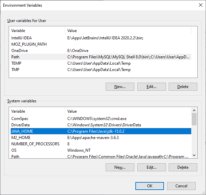Screen dimensions: 206x195
Task: Click Edit under User variables
Action: [x=151, y=87]
